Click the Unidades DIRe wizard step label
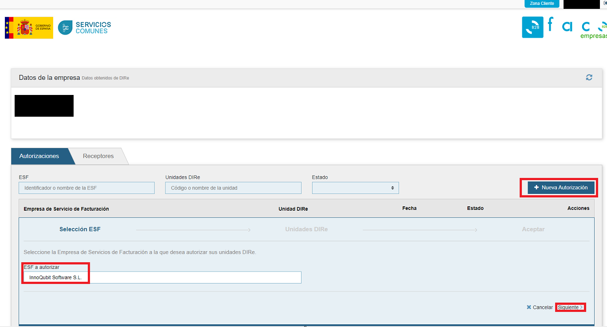The image size is (607, 327). click(x=306, y=229)
